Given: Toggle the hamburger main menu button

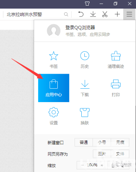Looking at the screenshot, I should [x=129, y=14].
